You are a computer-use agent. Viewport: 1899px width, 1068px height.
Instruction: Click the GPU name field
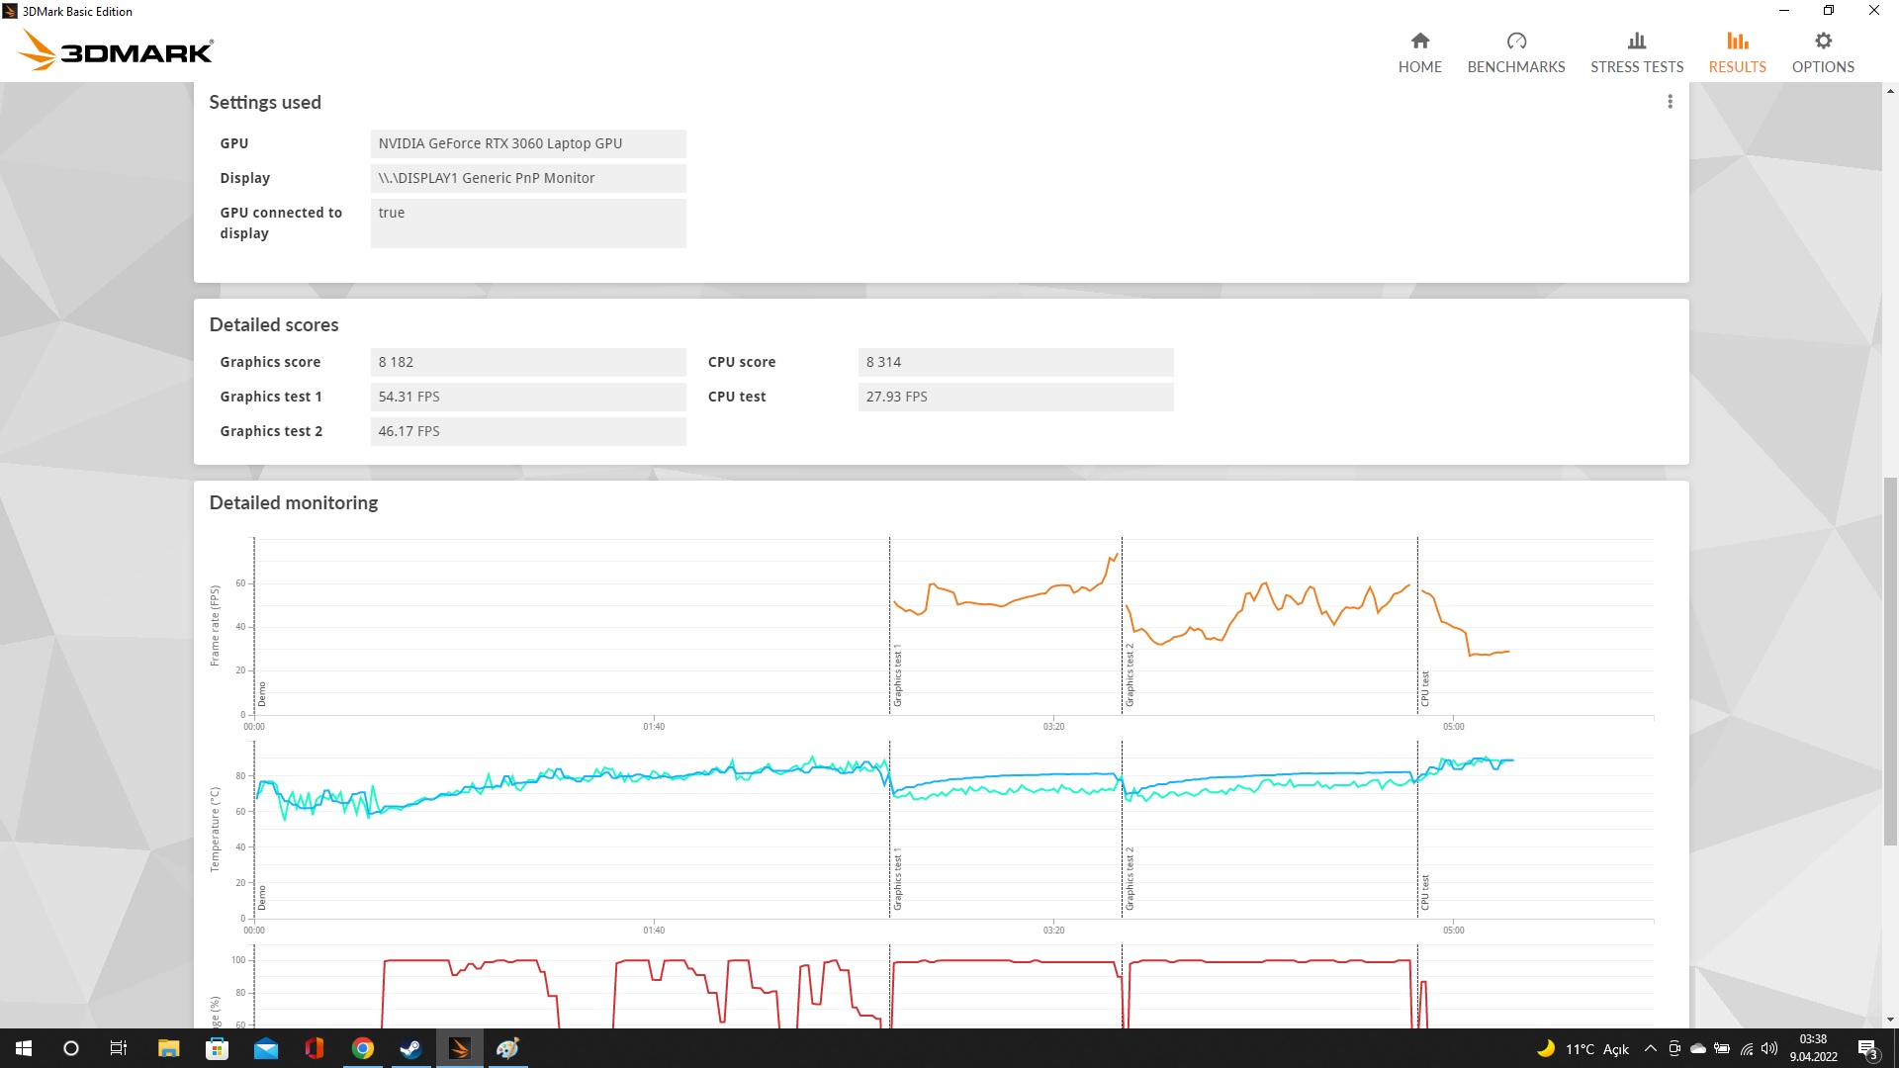(x=528, y=143)
